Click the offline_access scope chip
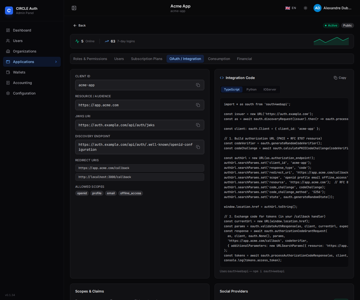The height and width of the screenshot is (300, 360). 130,193
